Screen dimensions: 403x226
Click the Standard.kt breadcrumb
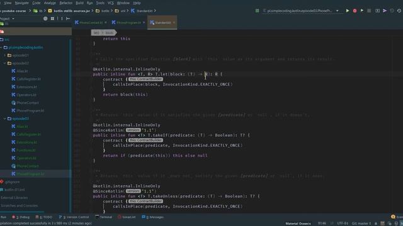point(142,11)
